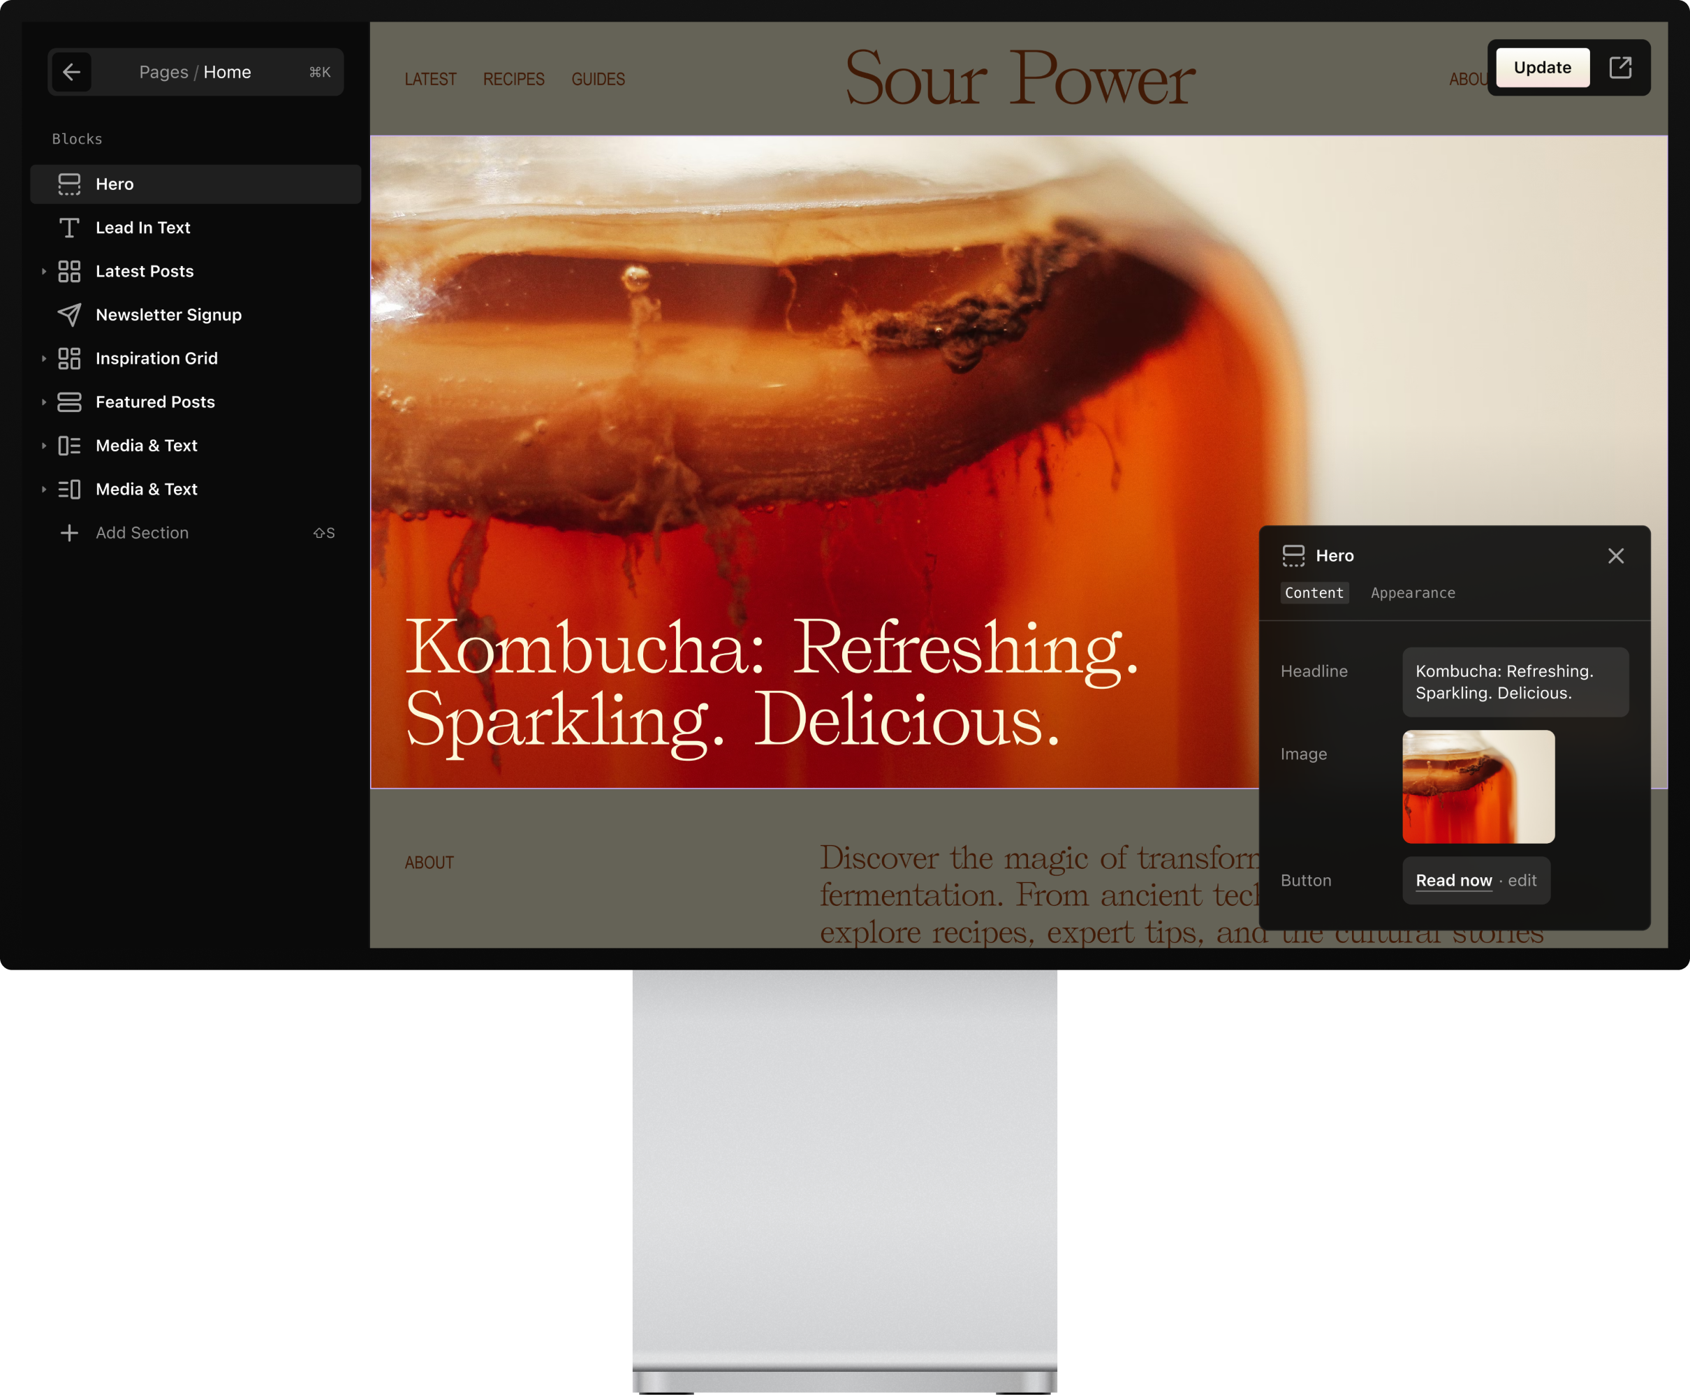This screenshot has width=1690, height=1397.
Task: Expand the Latest Posts block
Action: coord(43,272)
